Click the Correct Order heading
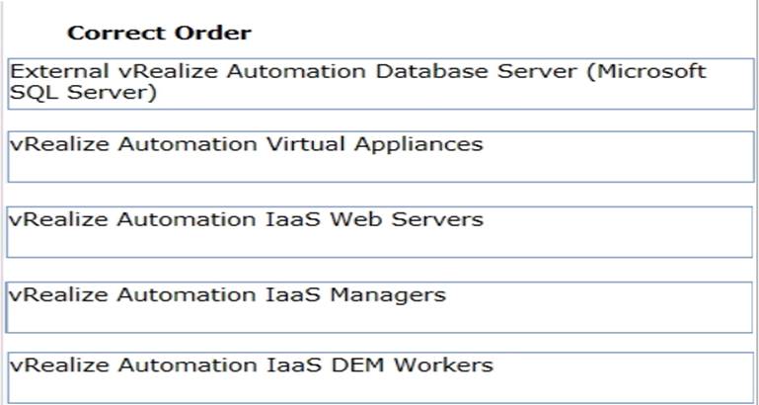The image size is (759, 405). (x=159, y=33)
